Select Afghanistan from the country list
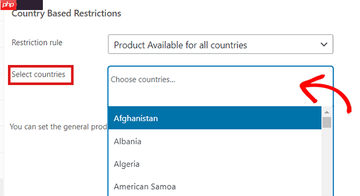Viewport: 360px width, 196px height. pos(214,118)
